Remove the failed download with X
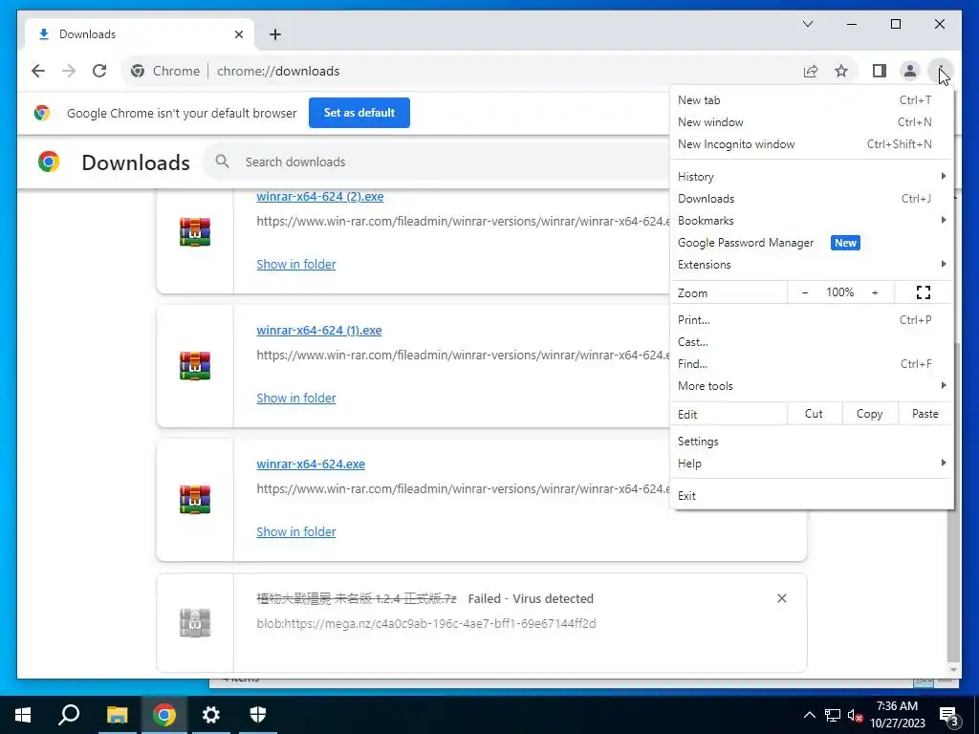 pyautogui.click(x=782, y=598)
